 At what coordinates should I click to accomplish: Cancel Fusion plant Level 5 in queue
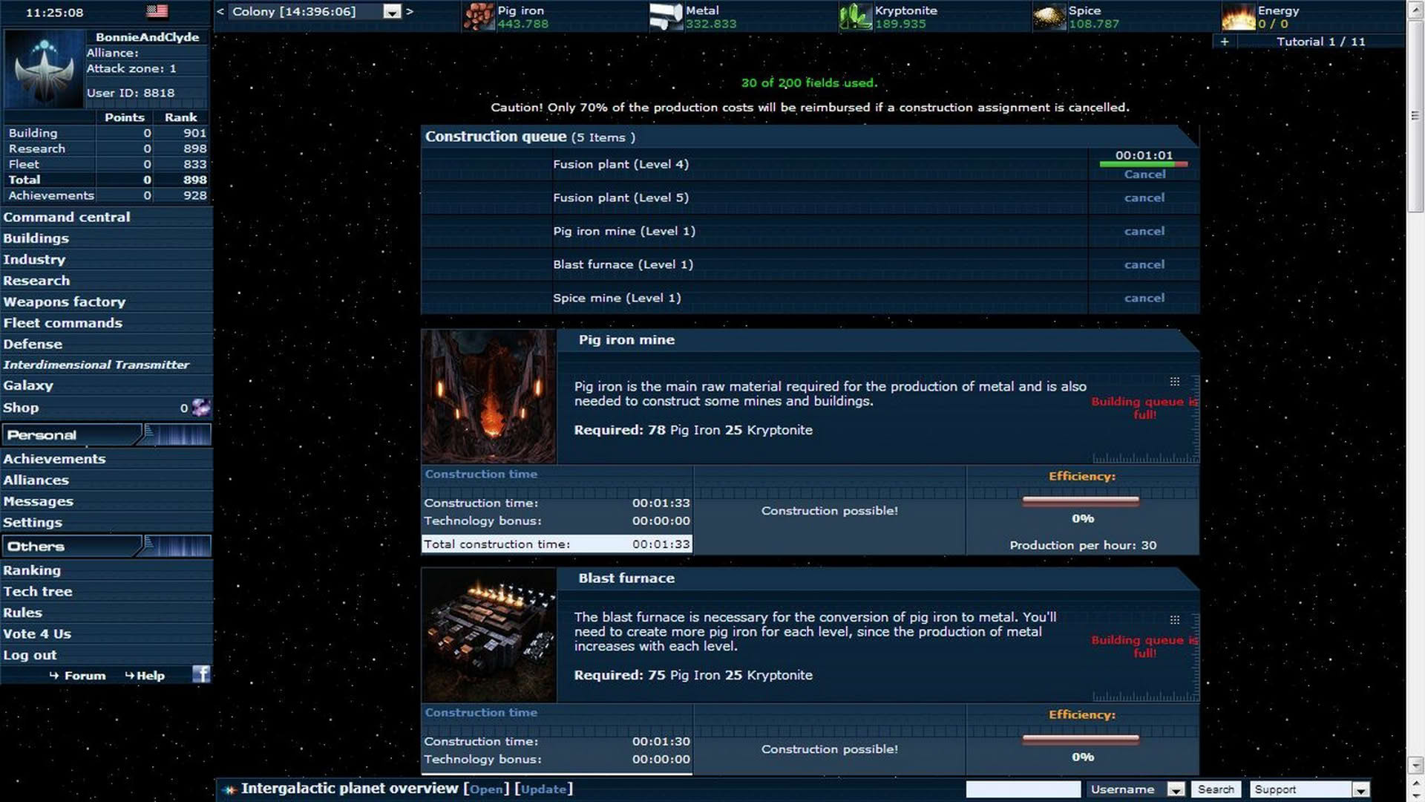point(1144,198)
